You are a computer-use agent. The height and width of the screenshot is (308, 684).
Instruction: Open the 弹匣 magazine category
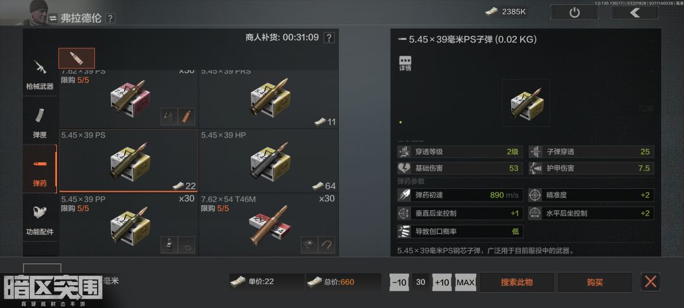click(40, 122)
